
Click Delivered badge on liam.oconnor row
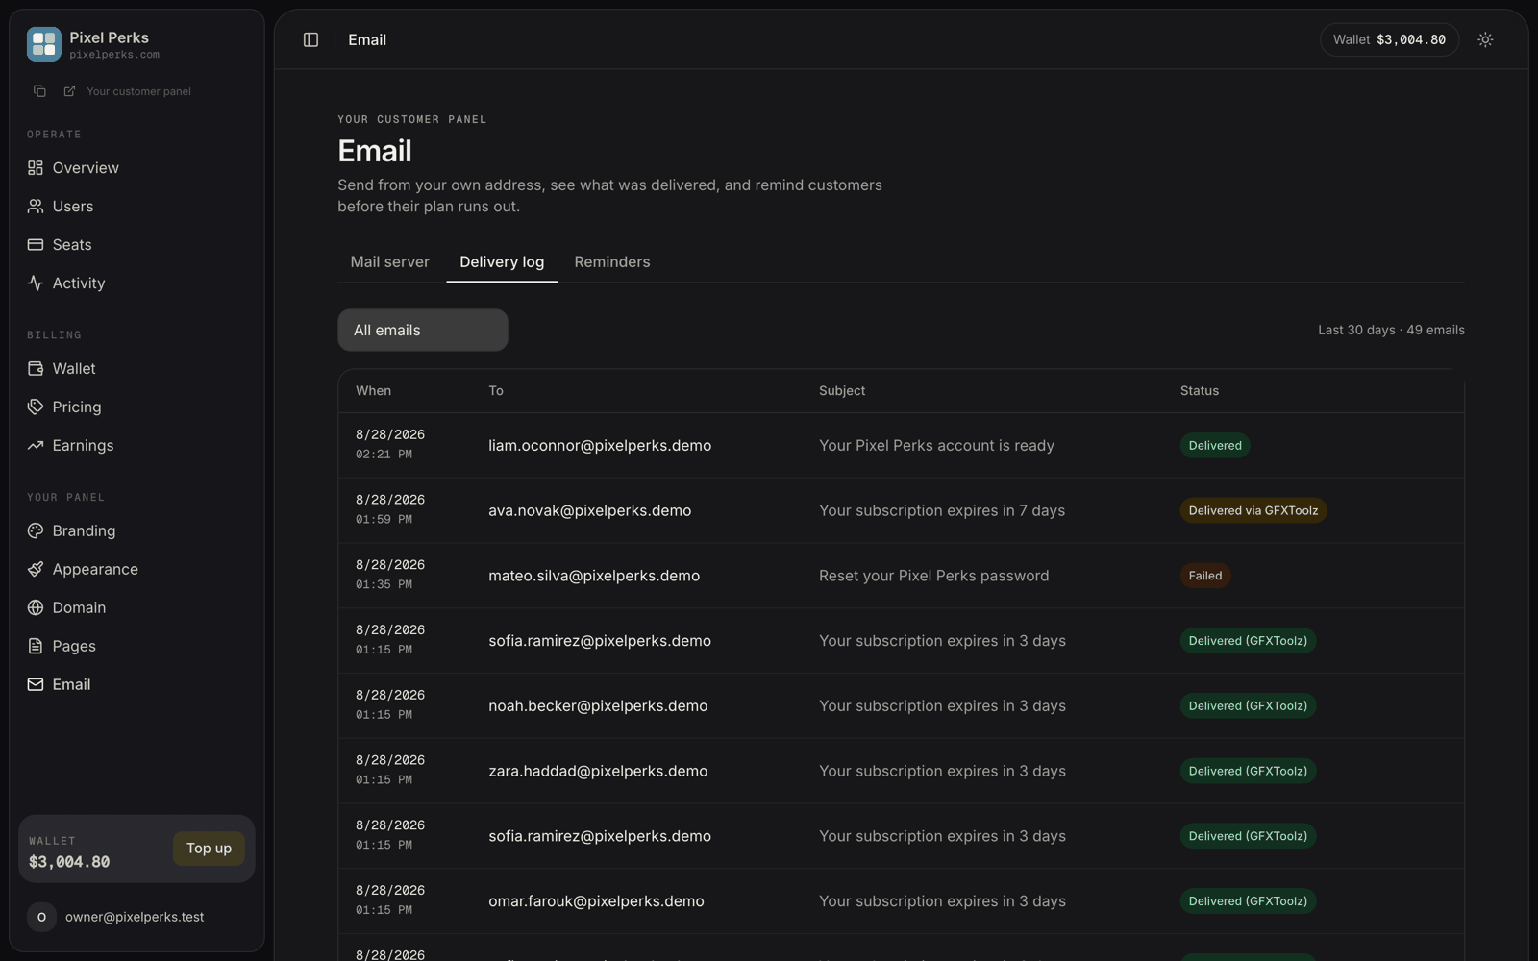(x=1215, y=445)
